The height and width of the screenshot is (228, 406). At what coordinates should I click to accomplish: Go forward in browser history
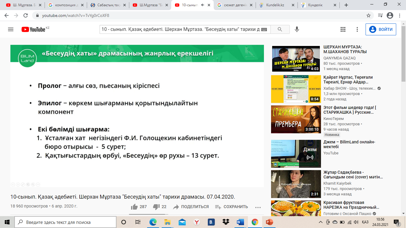coord(16,15)
